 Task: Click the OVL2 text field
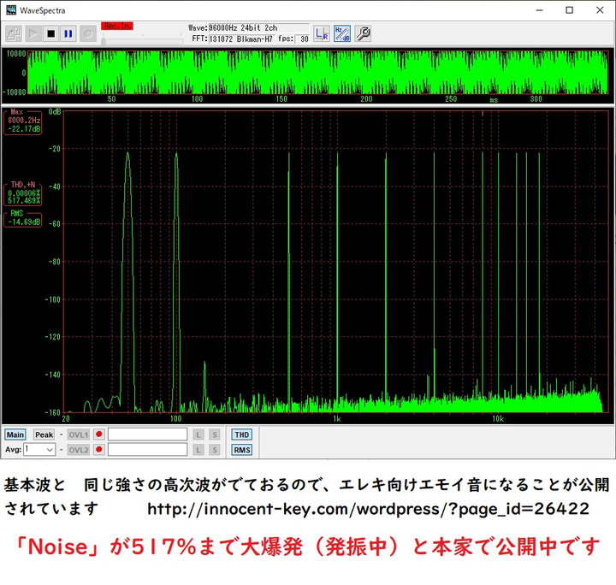(148, 450)
